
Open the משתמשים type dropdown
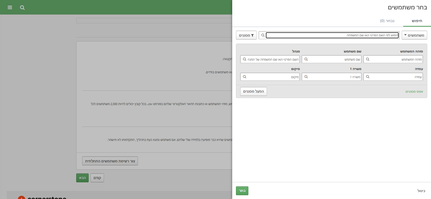(414, 35)
